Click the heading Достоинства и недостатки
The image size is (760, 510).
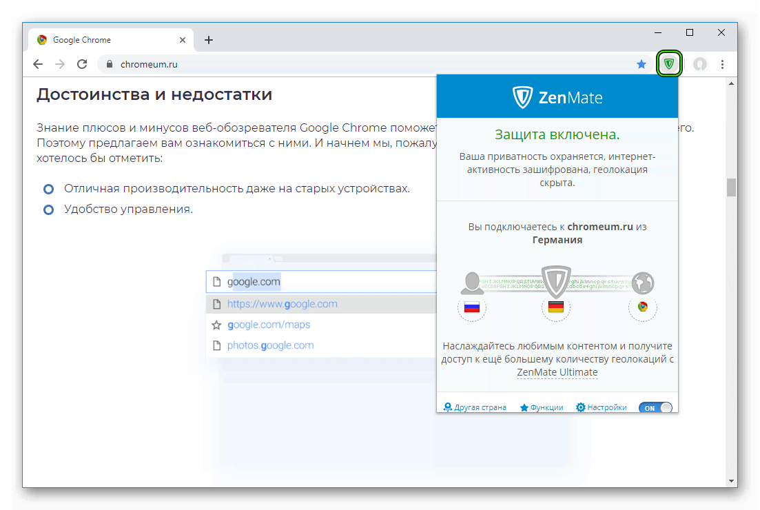click(154, 94)
